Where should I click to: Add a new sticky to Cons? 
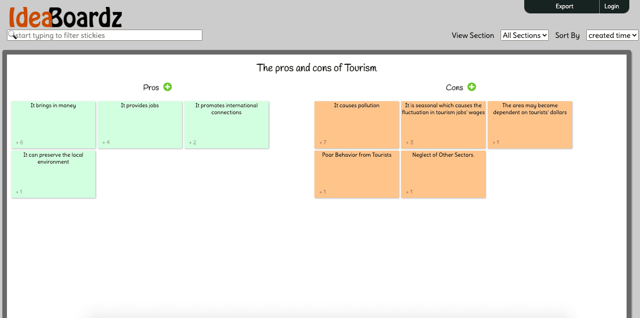coord(471,87)
